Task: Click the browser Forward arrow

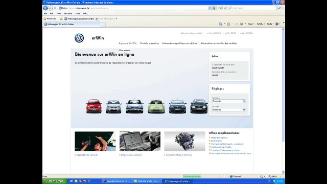Action: click(51, 8)
